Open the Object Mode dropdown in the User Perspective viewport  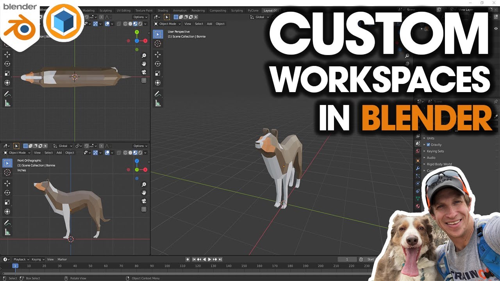click(167, 24)
